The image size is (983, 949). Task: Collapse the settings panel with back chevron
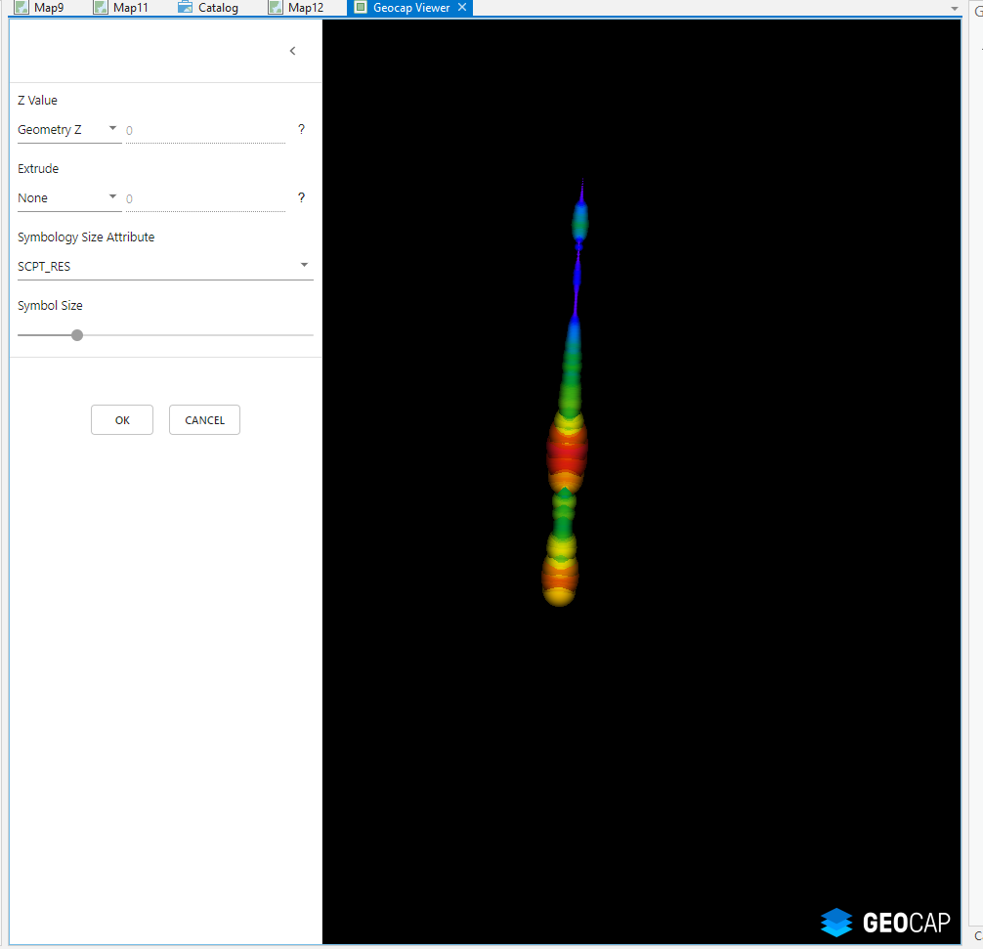coord(293,51)
